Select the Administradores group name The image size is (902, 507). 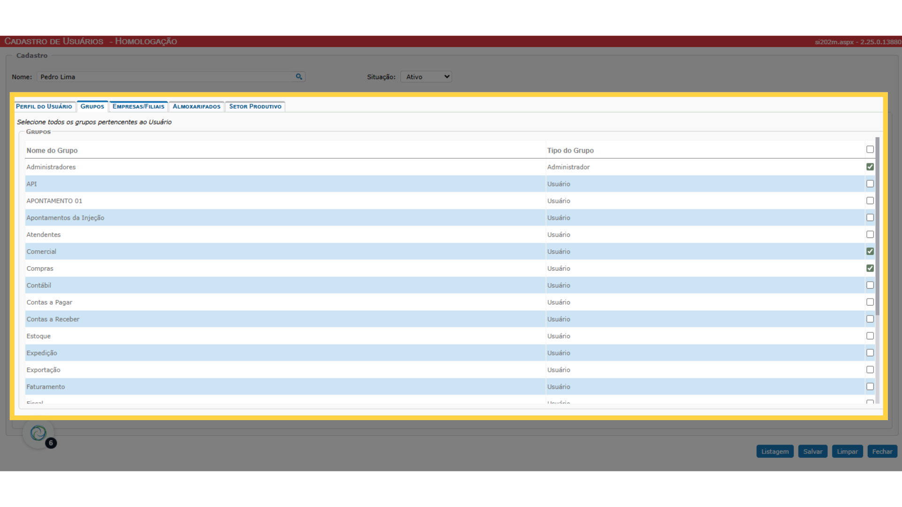[51, 167]
